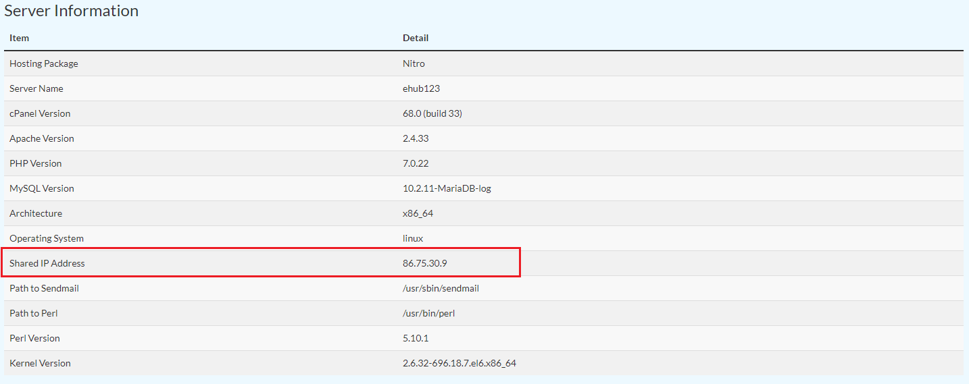Click PHP version value 7.0.22
This screenshot has width=969, height=384.
[x=416, y=163]
